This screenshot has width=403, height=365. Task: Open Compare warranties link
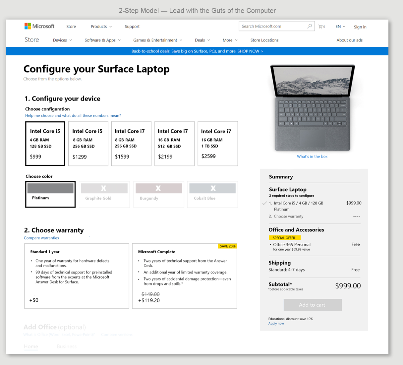[41, 238]
